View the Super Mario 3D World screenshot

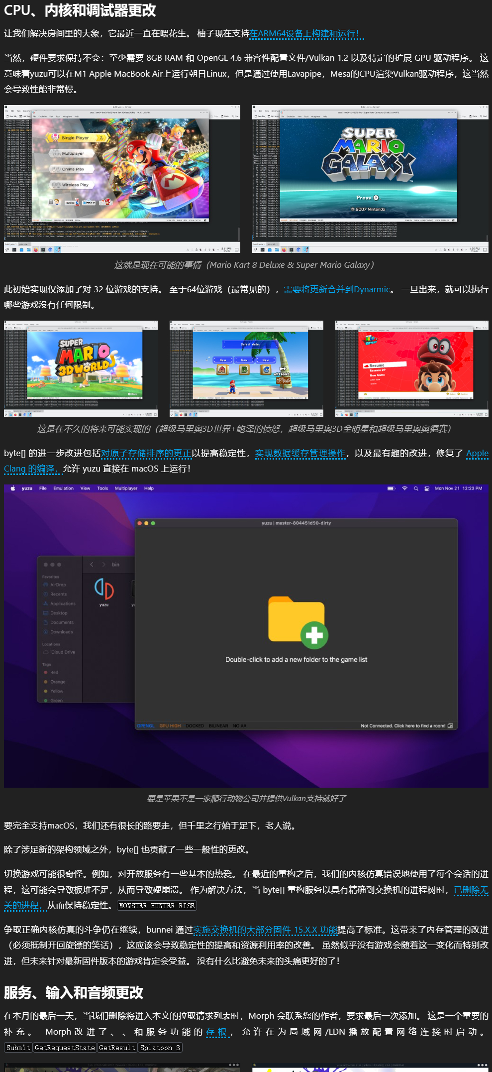click(81, 368)
